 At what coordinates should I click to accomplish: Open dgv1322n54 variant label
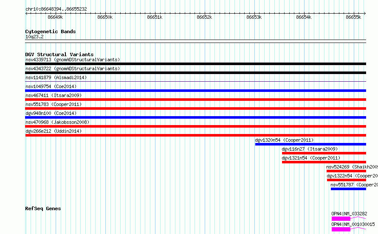click(x=352, y=176)
